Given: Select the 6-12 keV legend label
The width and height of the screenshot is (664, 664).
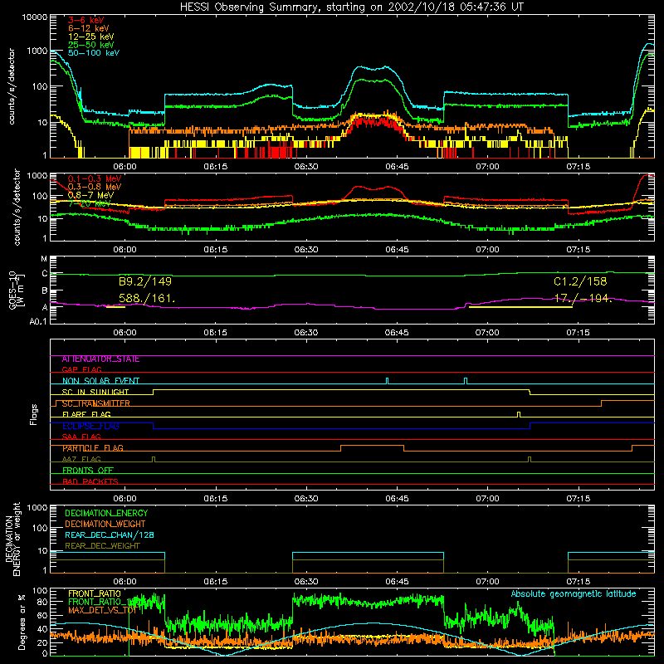Looking at the screenshot, I should point(89,28).
